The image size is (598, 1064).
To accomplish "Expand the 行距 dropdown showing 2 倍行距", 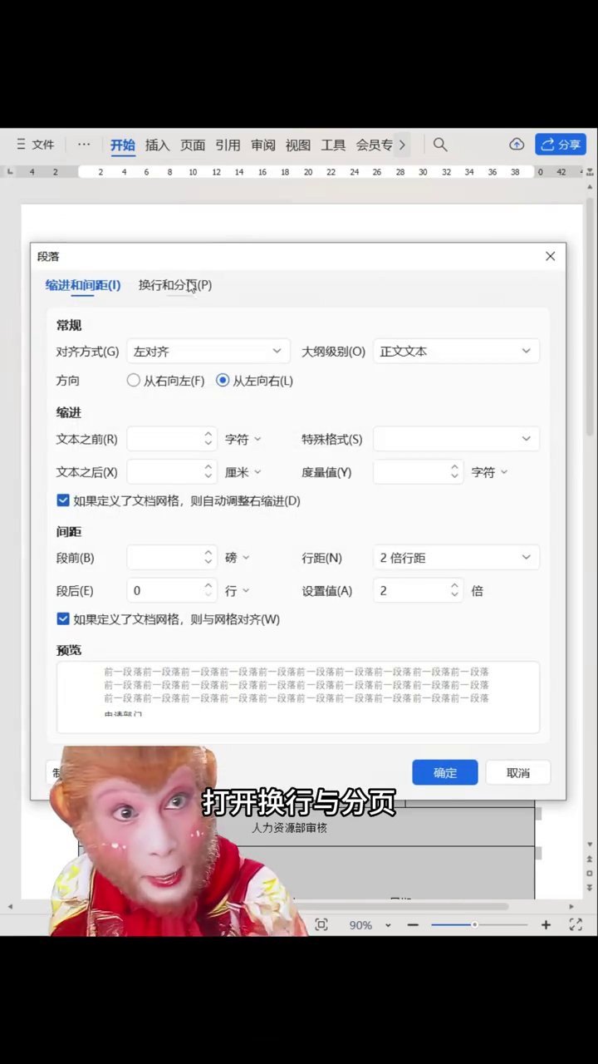I will click(456, 558).
